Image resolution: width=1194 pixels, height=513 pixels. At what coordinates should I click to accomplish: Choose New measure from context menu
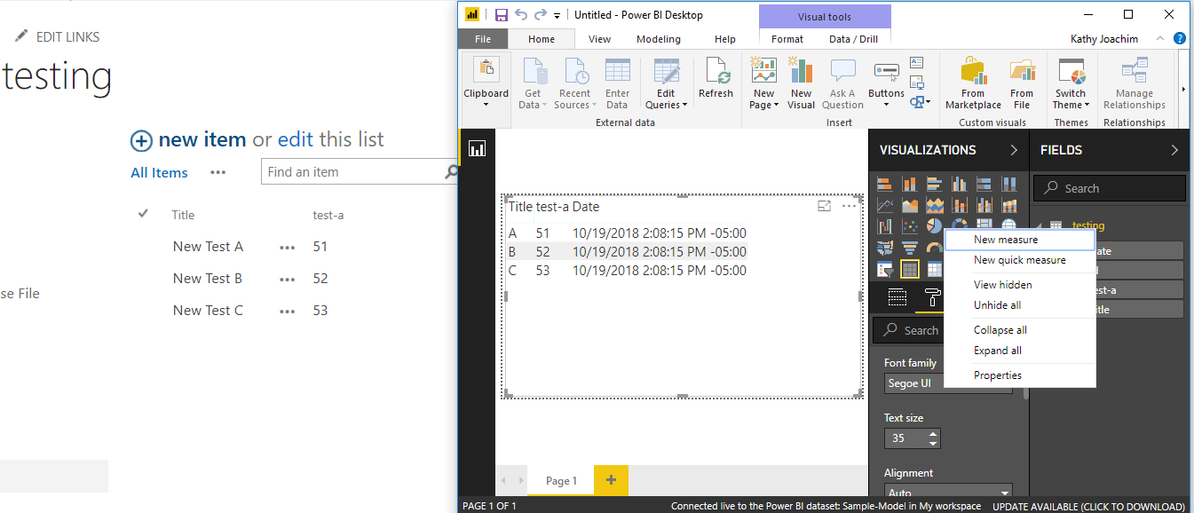pos(1020,240)
